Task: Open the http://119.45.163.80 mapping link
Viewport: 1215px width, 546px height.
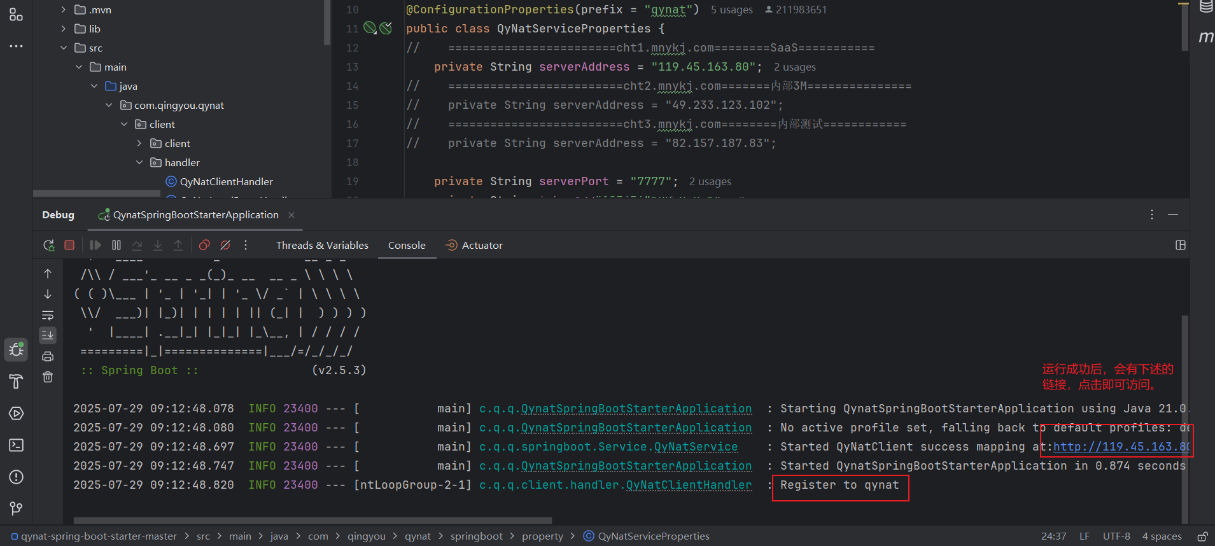Action: tap(1120, 447)
